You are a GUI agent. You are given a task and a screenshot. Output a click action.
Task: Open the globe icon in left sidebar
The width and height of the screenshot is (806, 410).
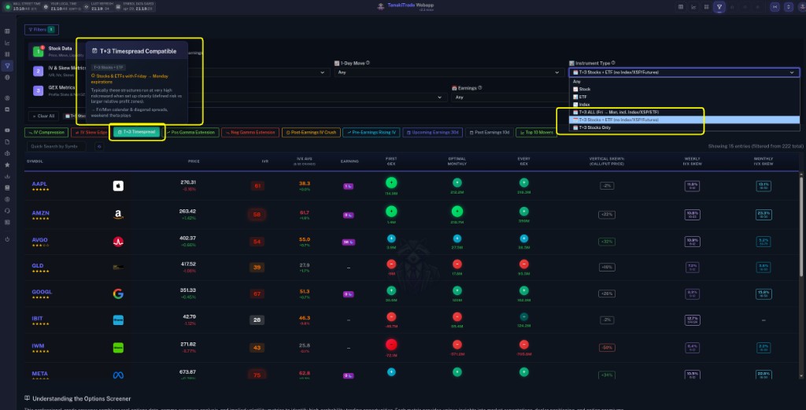pyautogui.click(x=7, y=78)
